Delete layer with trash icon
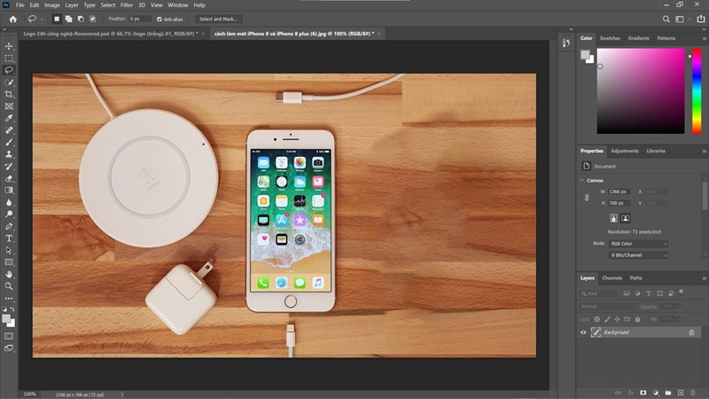The width and height of the screenshot is (709, 399). point(693,393)
